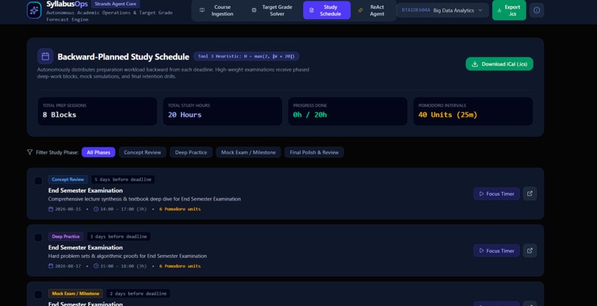Image resolution: width=597 pixels, height=306 pixels.
Task: Click the BTAIOE604A course code
Action: pyautogui.click(x=416, y=10)
